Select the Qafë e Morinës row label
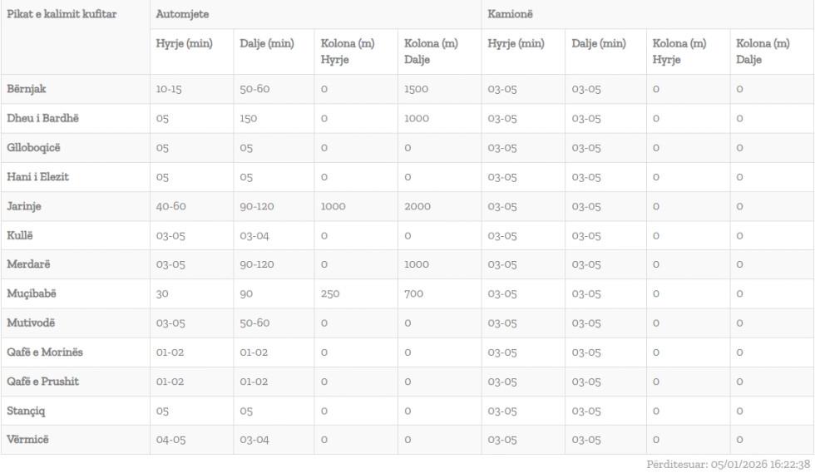The image size is (815, 473). (x=45, y=352)
